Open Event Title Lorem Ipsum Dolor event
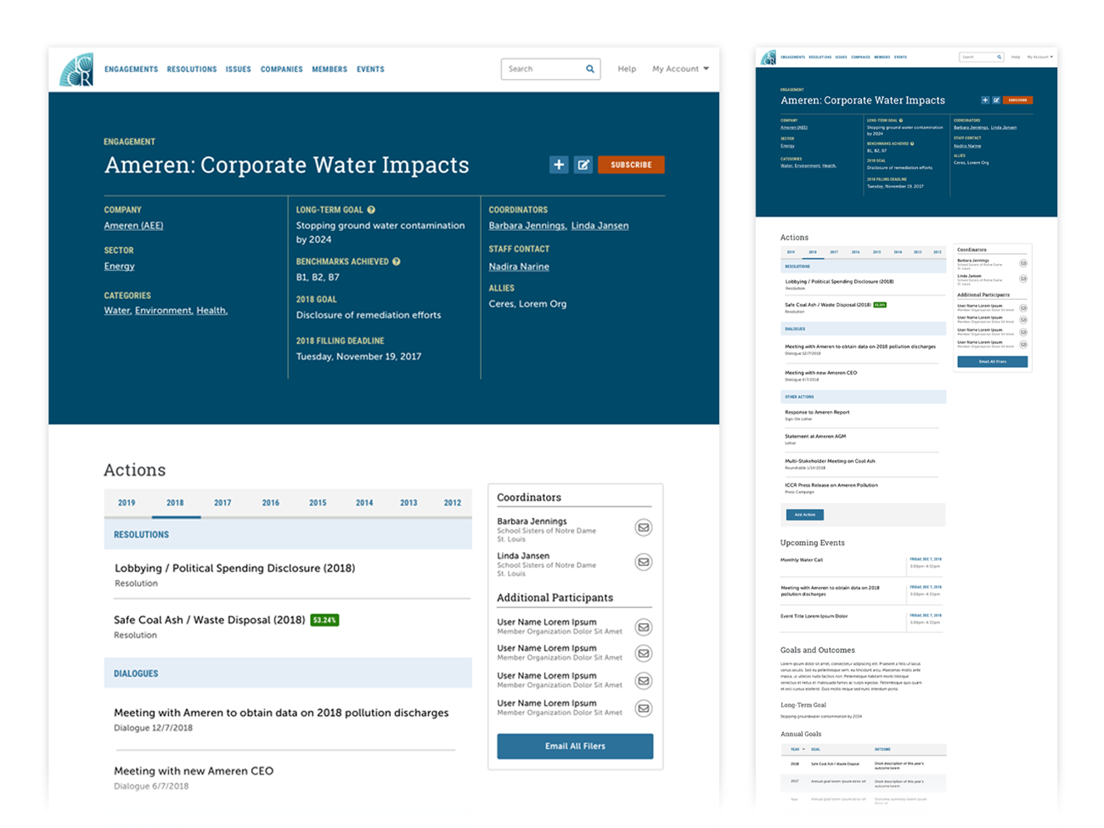The height and width of the screenshot is (828, 1104). coord(814,617)
